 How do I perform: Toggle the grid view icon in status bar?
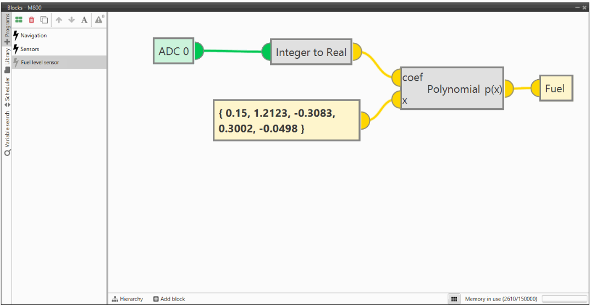coord(454,299)
